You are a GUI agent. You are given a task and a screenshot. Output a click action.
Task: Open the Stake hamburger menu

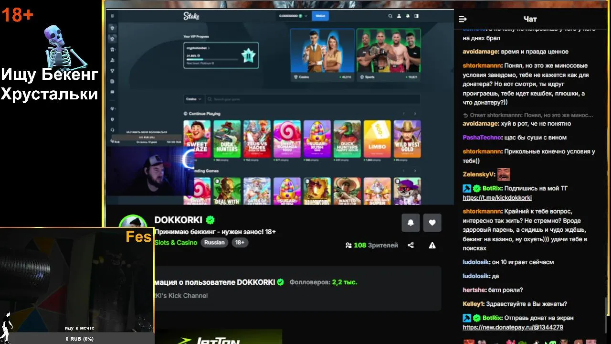[x=112, y=16]
